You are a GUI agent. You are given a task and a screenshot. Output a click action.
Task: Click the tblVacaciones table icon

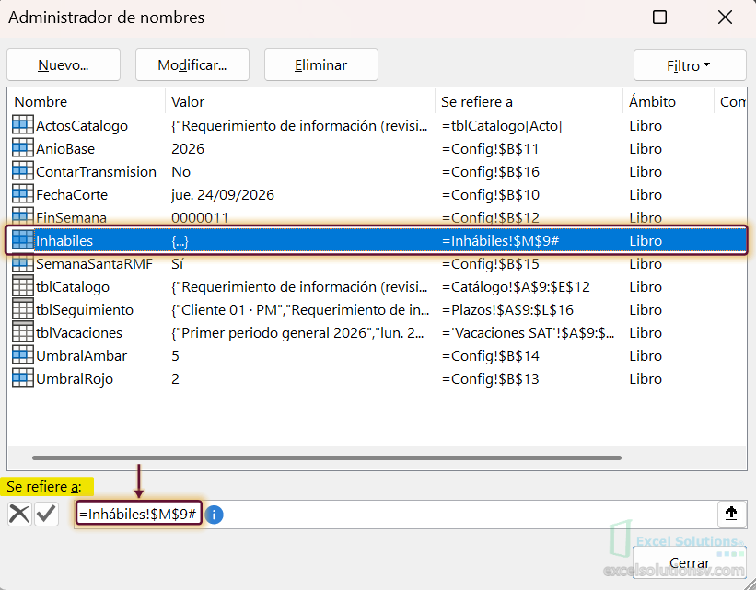[23, 332]
